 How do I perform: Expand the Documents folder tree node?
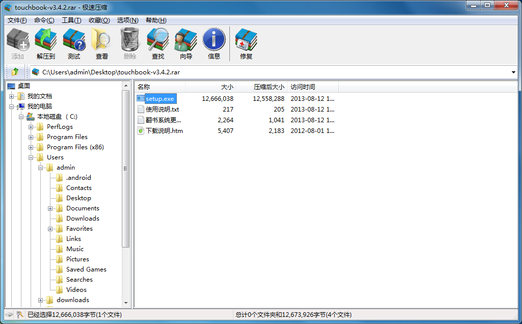50,208
